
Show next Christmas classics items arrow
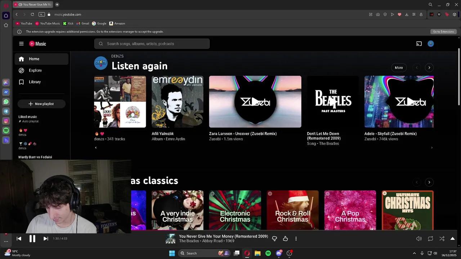tap(429, 182)
